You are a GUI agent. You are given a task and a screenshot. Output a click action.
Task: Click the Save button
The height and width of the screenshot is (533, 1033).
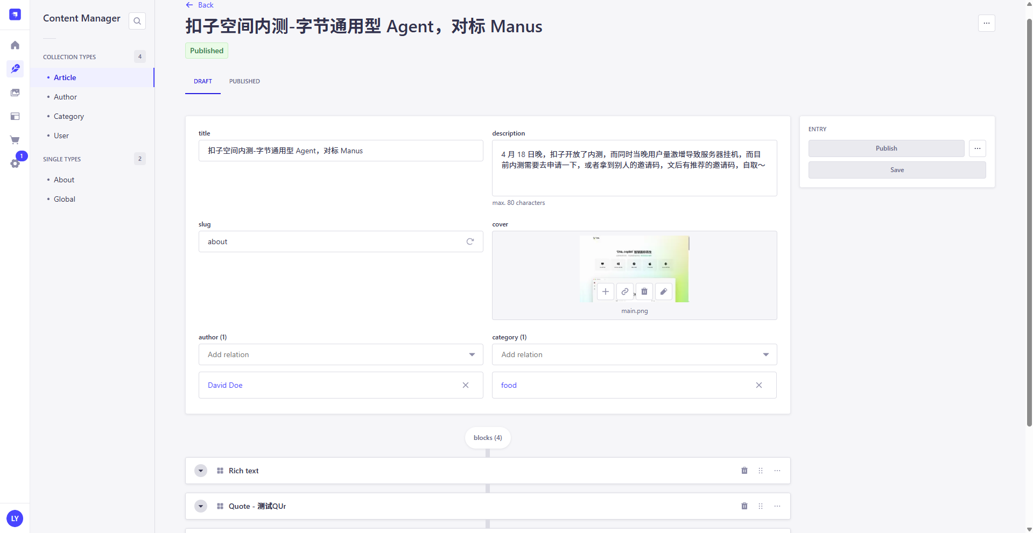pyautogui.click(x=897, y=170)
